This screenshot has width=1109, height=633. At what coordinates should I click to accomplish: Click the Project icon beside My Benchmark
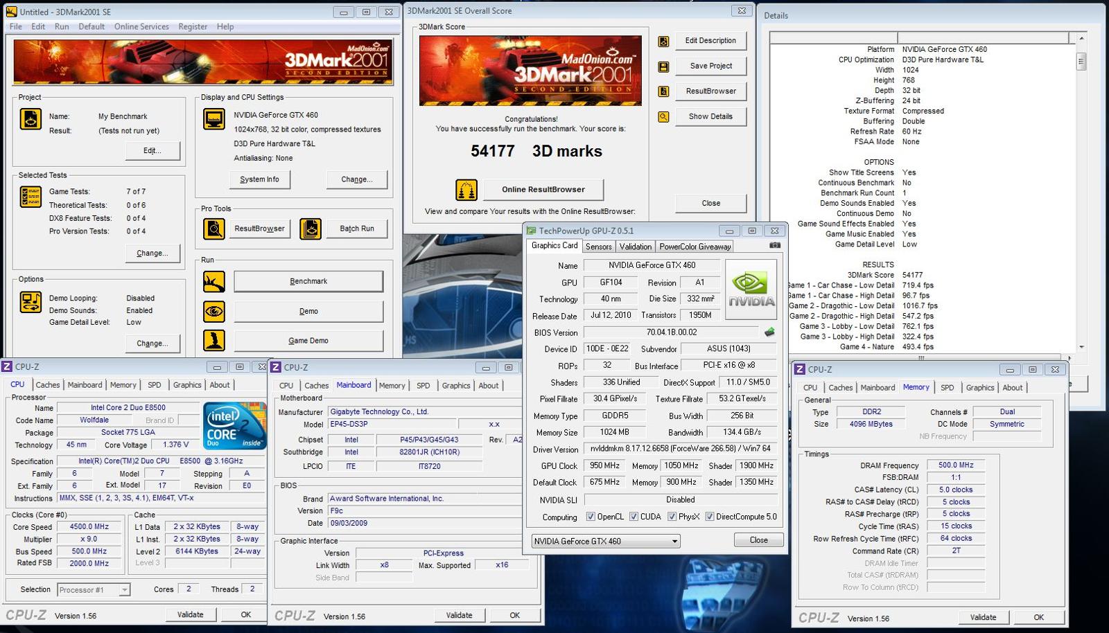[x=30, y=119]
